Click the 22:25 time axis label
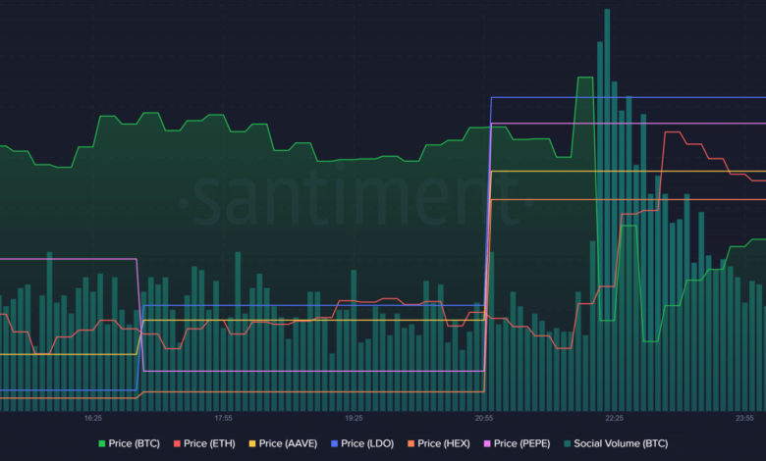This screenshot has width=766, height=461. [615, 418]
